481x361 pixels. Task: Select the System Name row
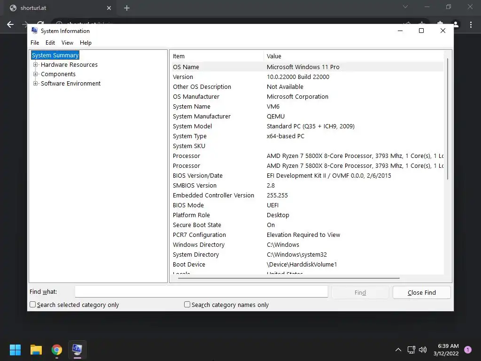pyautogui.click(x=307, y=107)
